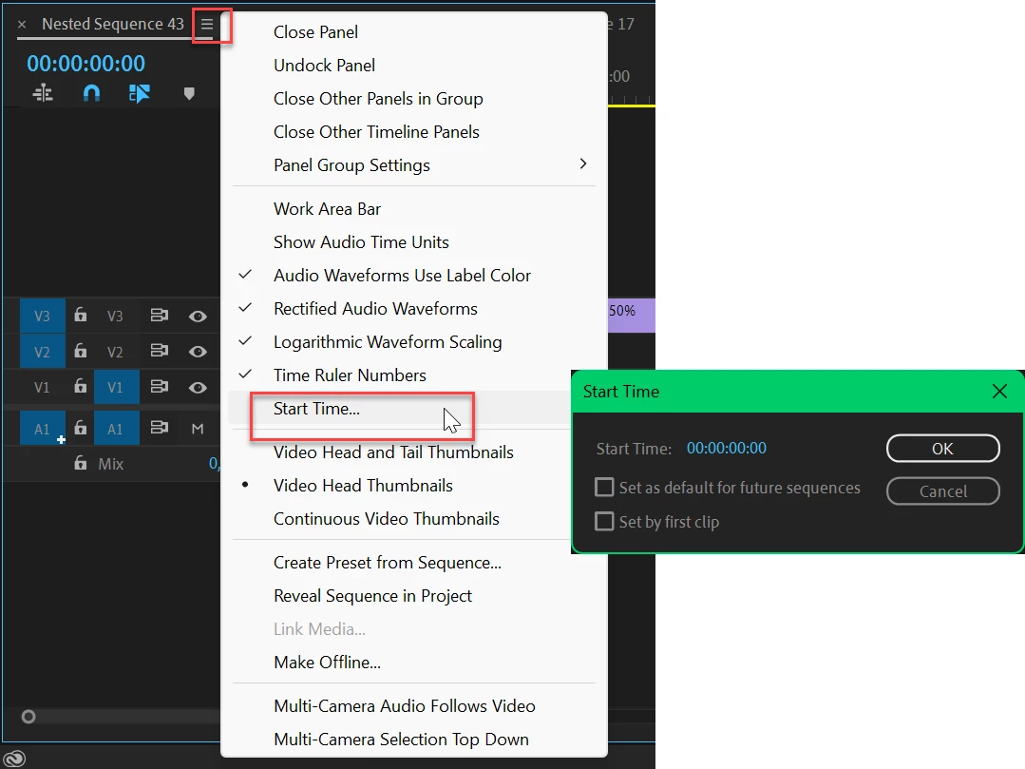Mute audio track A1 with M button
This screenshot has height=769, width=1025.
(x=198, y=429)
